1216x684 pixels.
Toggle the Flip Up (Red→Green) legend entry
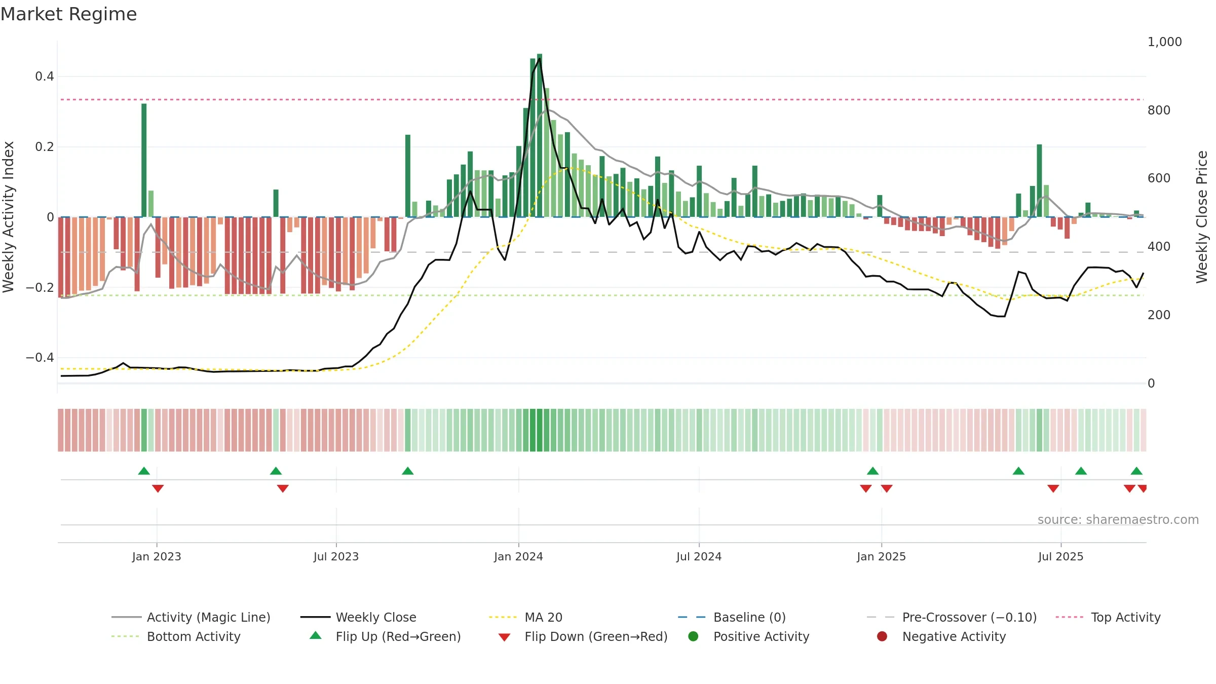tap(385, 636)
